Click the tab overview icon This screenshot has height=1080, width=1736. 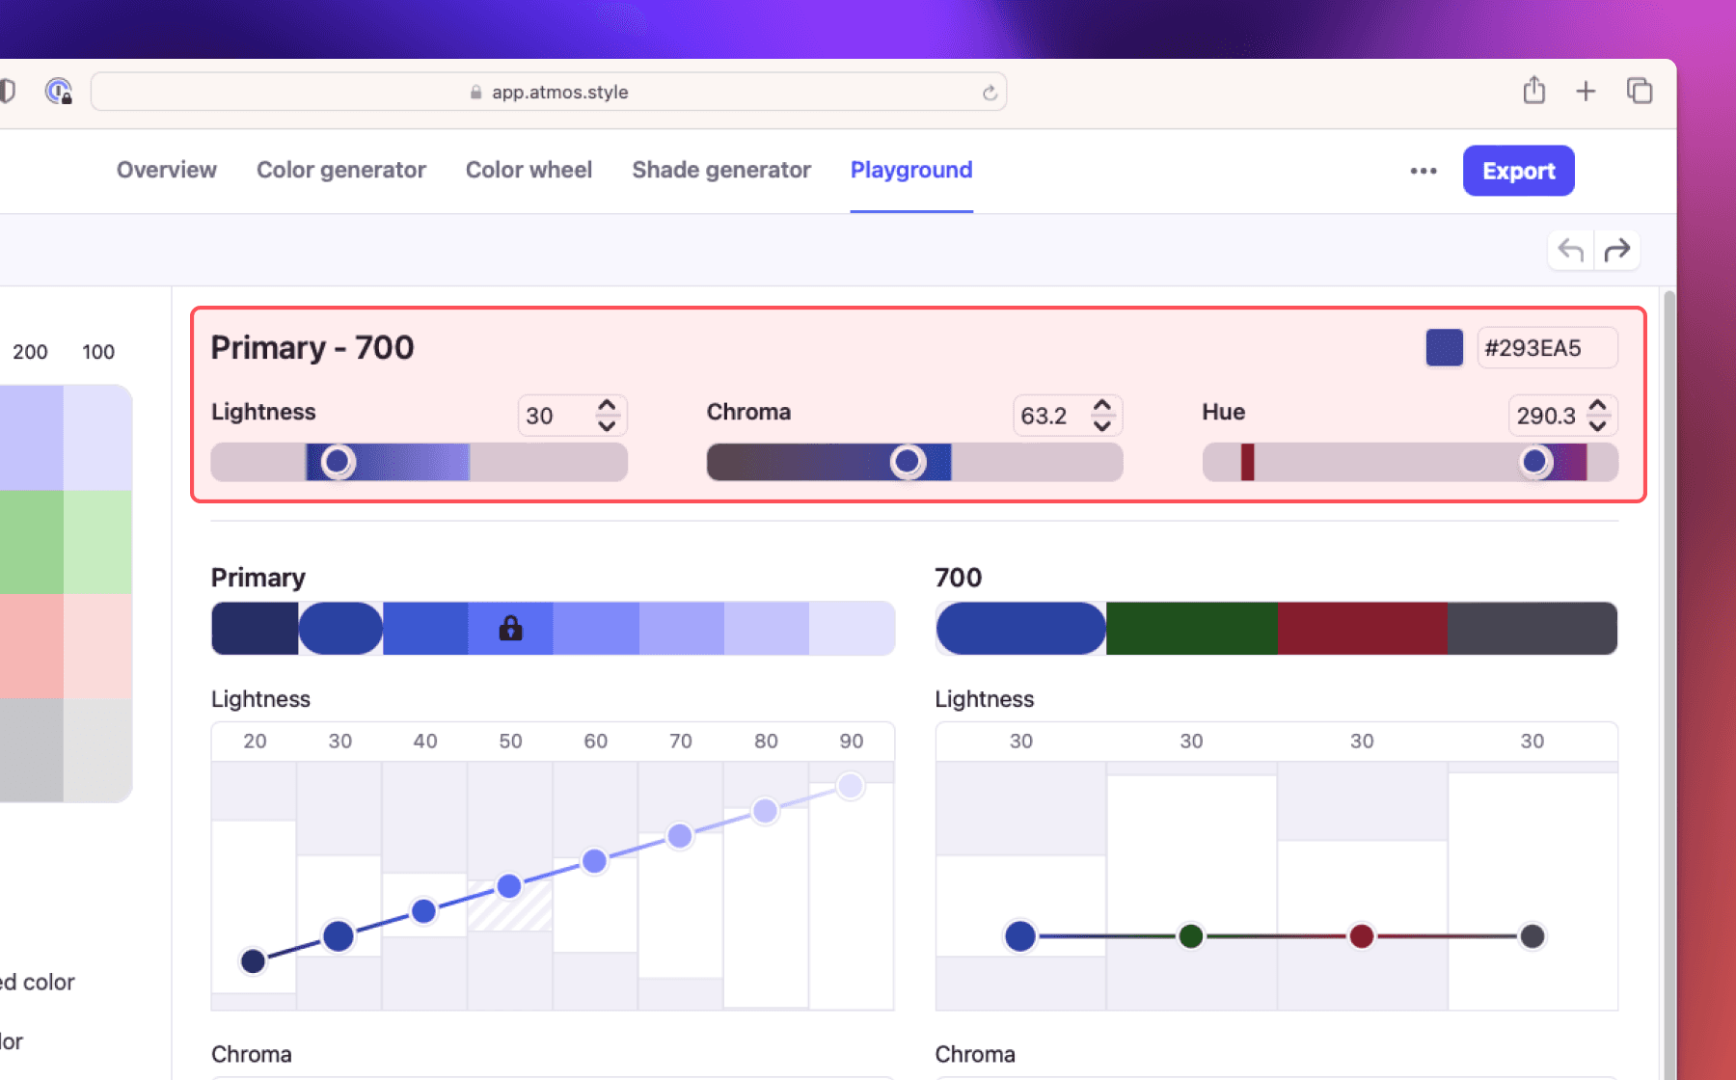(x=1639, y=90)
